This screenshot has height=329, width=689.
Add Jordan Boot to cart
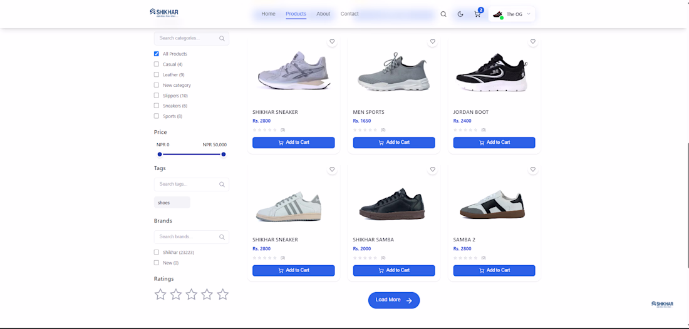[x=494, y=143]
